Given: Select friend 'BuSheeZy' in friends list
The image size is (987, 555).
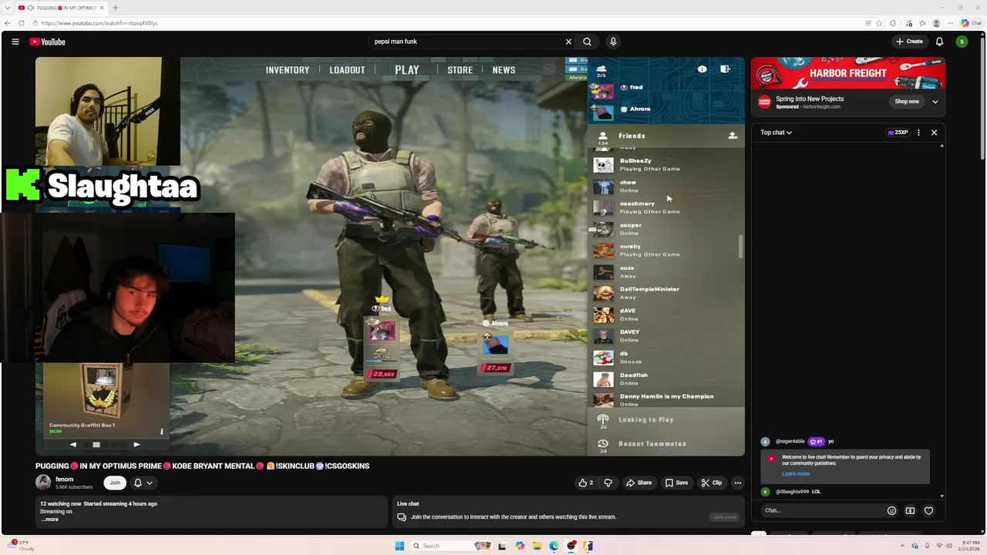Looking at the screenshot, I should (665, 165).
